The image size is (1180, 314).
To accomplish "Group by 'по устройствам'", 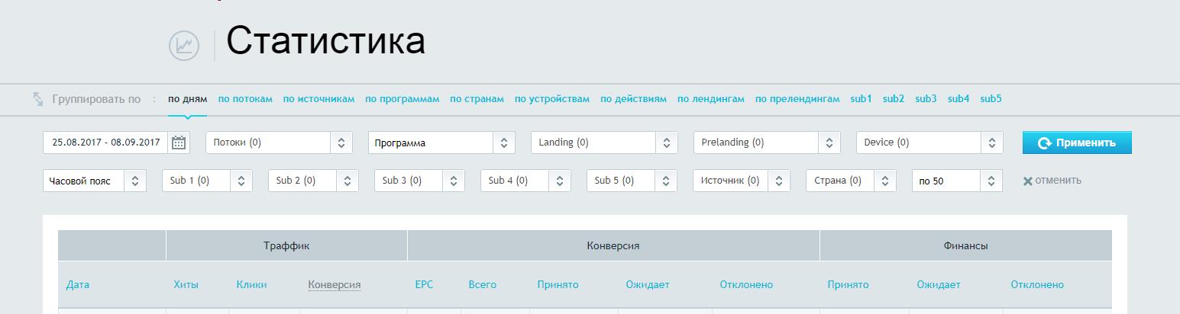I will 552,99.
